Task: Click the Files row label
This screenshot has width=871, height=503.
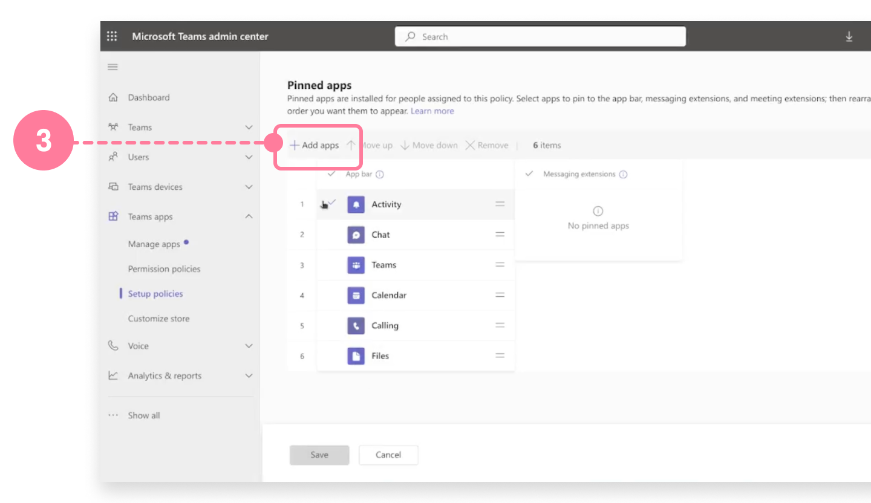Action: (x=380, y=355)
